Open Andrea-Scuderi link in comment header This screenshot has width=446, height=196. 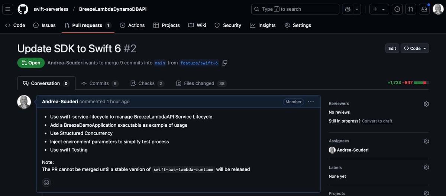coord(60,102)
